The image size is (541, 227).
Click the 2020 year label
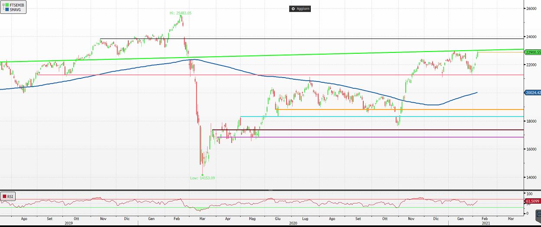click(x=293, y=223)
